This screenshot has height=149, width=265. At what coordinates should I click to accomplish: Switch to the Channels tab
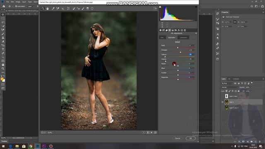click(236, 79)
